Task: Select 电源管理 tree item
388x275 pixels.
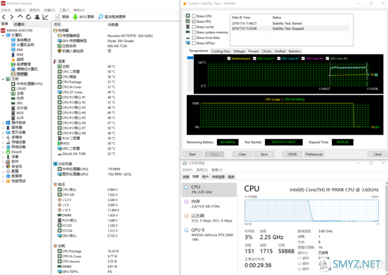Action: 21,64
